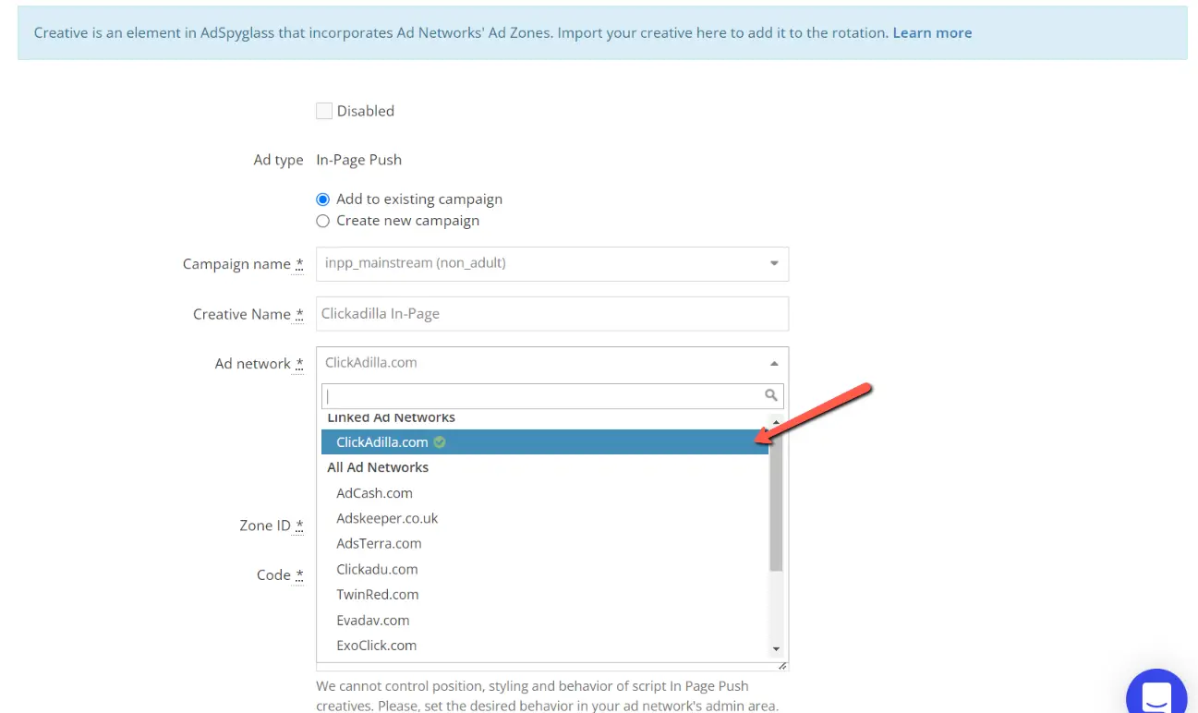Click the green verified checkmark icon

(440, 442)
